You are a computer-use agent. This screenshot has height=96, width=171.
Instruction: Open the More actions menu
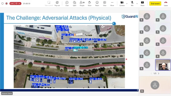(112, 4)
